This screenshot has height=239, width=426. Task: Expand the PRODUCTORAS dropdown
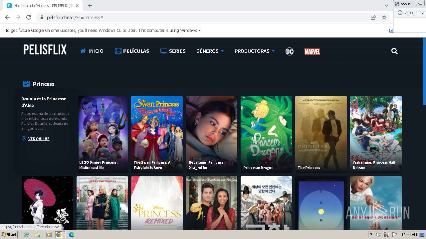click(255, 51)
